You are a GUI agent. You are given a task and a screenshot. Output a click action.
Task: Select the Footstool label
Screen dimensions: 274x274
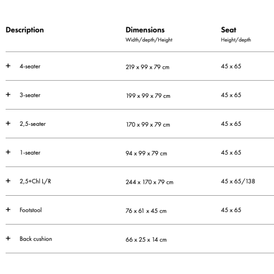click(x=31, y=210)
